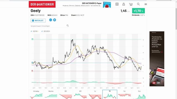Click the green +1,70 % change badge
Screen dimensions: 177x99
tap(138, 11)
